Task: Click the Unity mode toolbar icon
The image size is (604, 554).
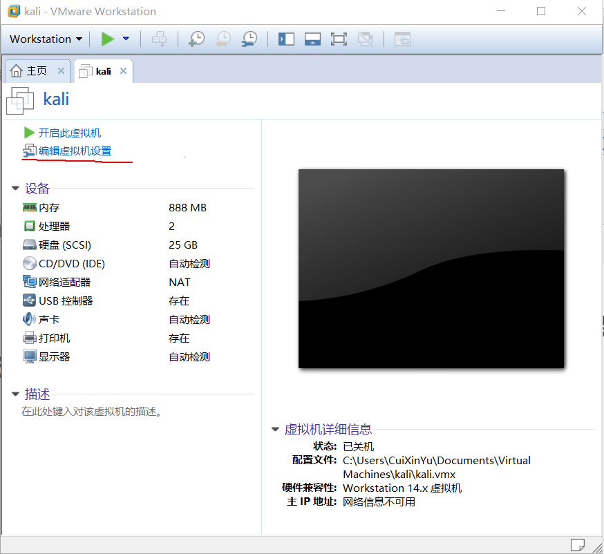Action: (365, 39)
